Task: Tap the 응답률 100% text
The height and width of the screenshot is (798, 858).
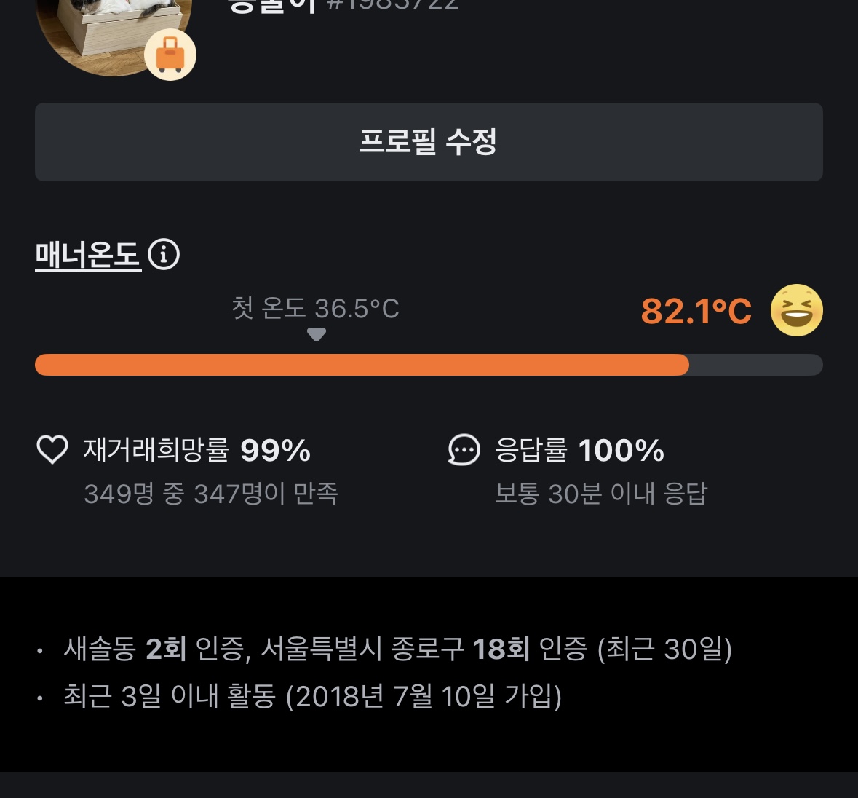Action: click(x=579, y=450)
